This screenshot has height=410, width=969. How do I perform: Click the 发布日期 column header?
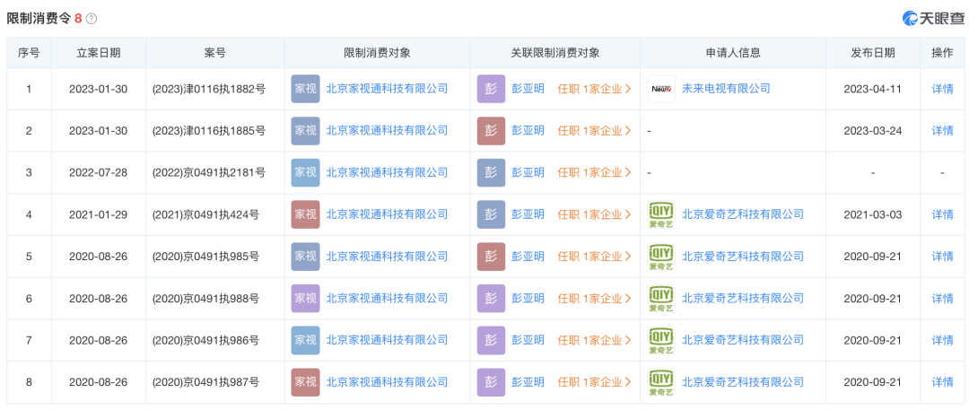point(873,53)
